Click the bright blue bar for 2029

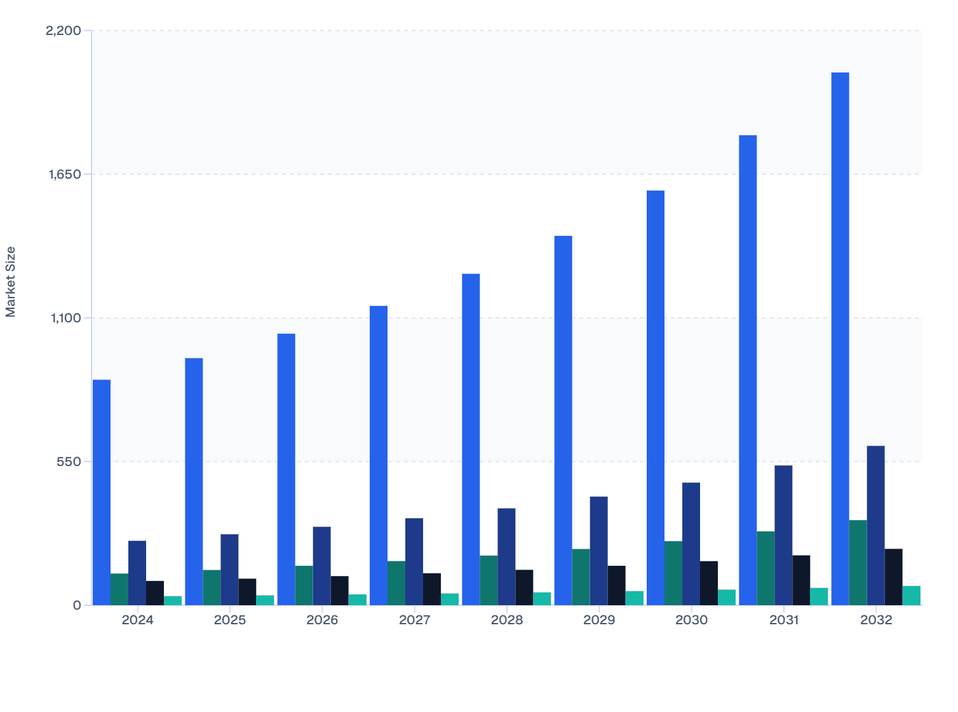tap(563, 420)
